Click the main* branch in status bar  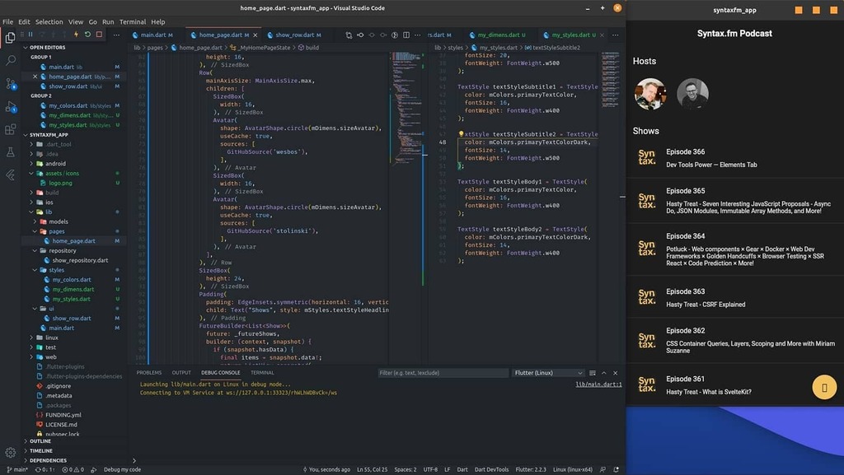coord(18,469)
